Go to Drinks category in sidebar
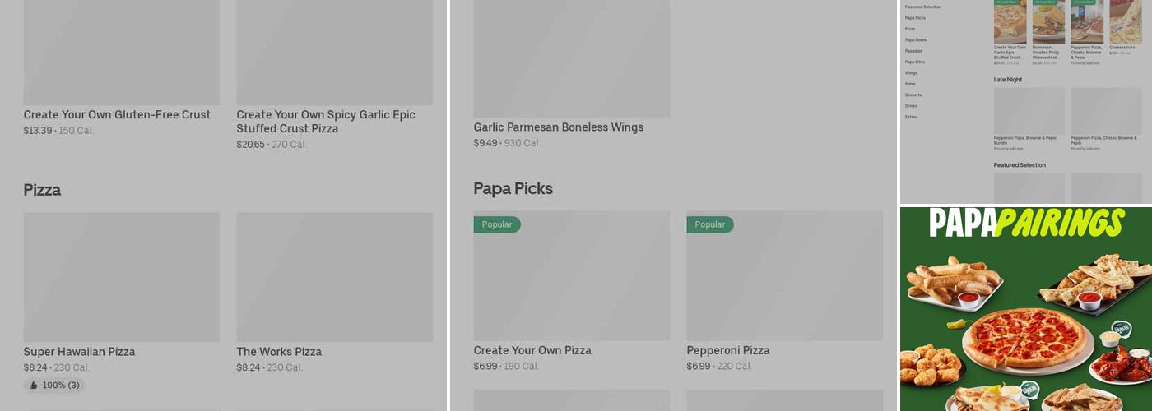Viewport: 1152px width, 411px height. point(911,106)
